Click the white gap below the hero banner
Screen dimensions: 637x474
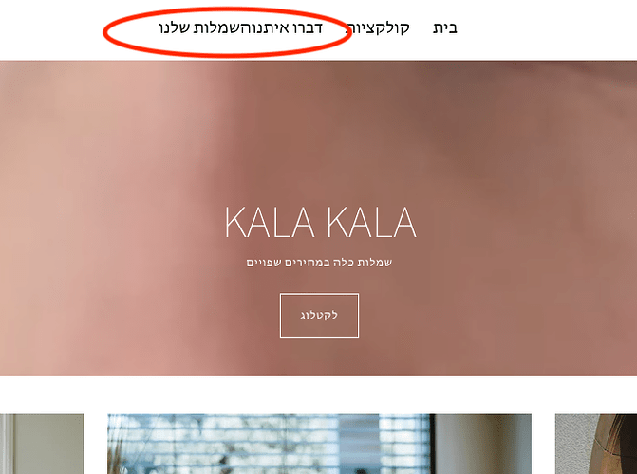[319, 395]
